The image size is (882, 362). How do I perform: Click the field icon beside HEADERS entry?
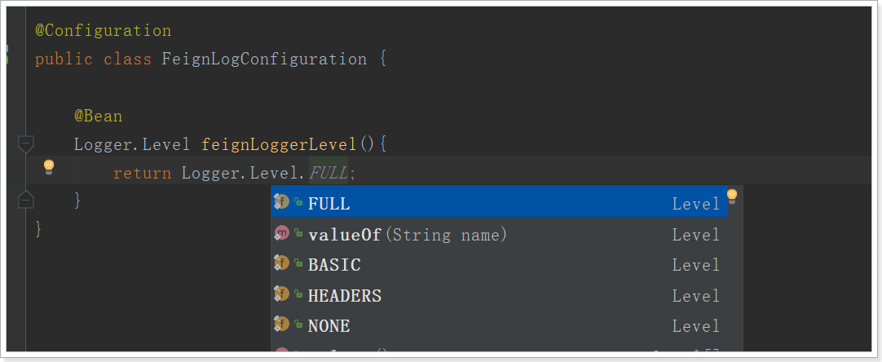(x=282, y=294)
